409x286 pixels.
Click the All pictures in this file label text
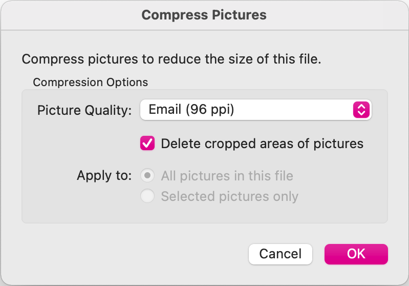[227, 176]
